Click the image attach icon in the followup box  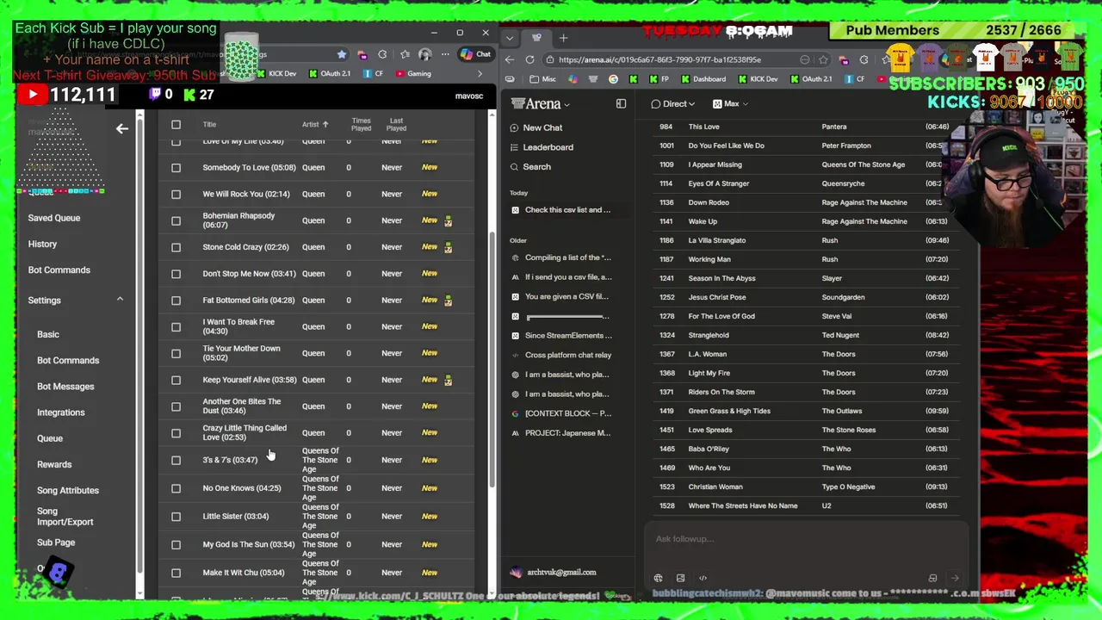point(680,578)
